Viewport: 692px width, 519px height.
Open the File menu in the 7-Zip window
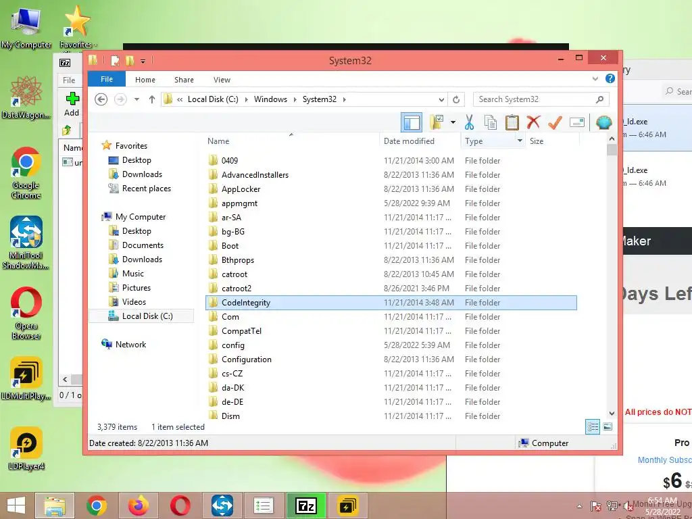(x=69, y=80)
